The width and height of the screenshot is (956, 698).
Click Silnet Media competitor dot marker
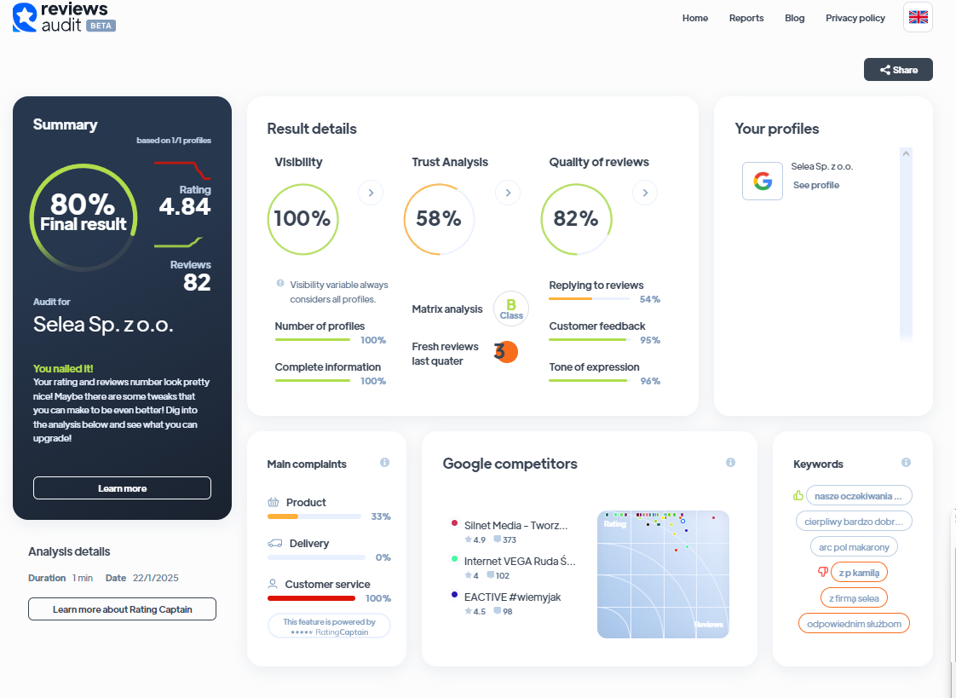454,523
